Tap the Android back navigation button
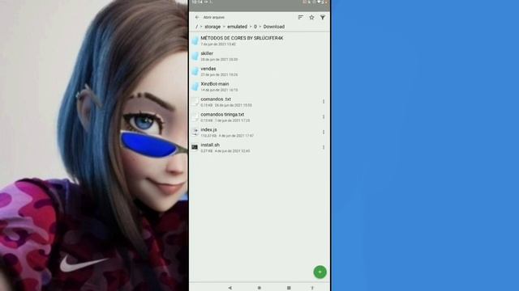519x291 pixels. click(230, 288)
